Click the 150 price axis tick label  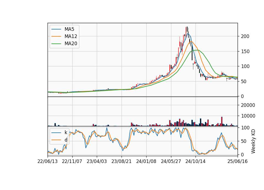click(x=245, y=51)
